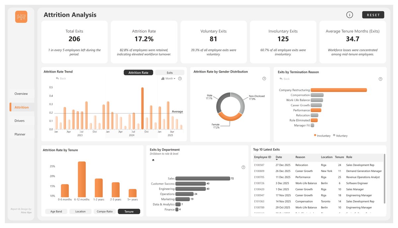Click home icon in Exits by Department
The width and height of the screenshot is (398, 228).
click(153, 160)
